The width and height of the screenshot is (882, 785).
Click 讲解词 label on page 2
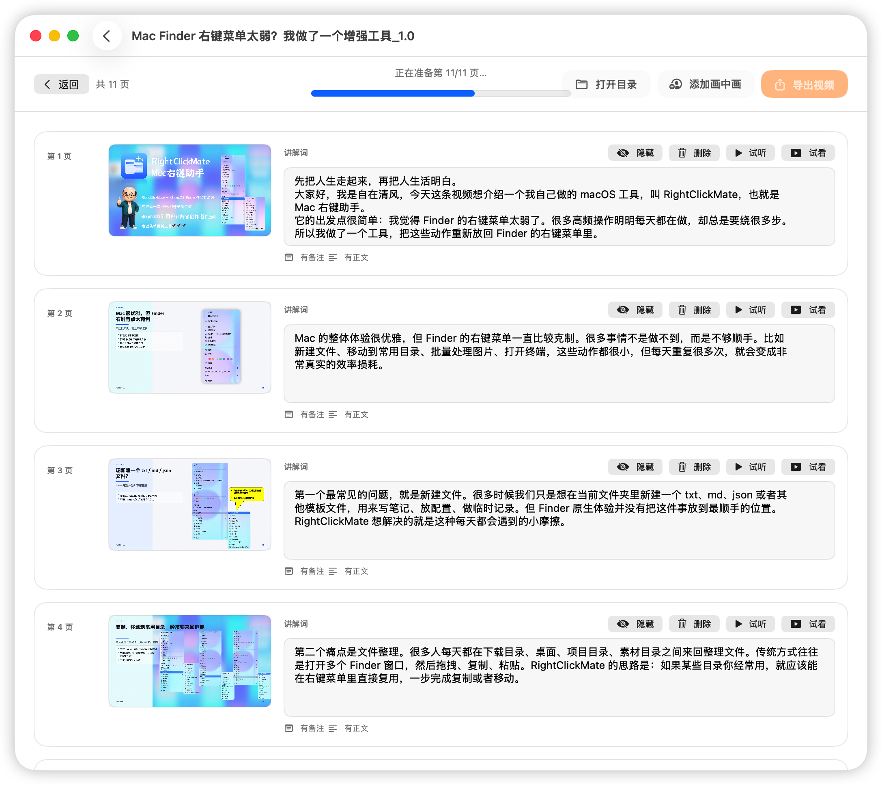point(296,310)
